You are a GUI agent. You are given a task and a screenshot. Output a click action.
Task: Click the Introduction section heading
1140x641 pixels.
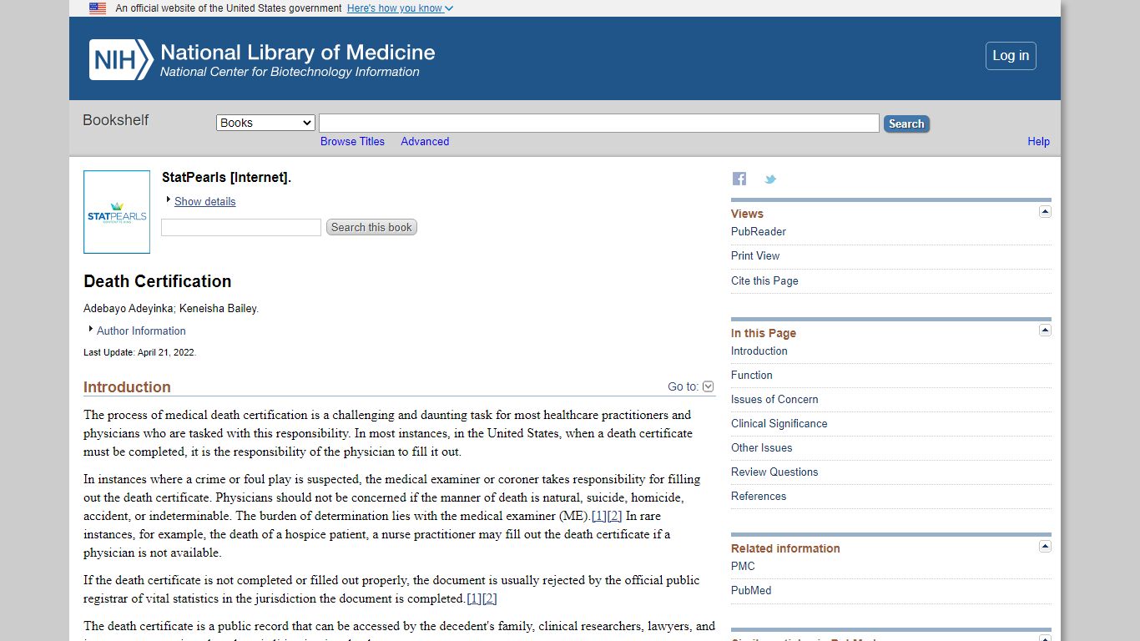tap(127, 387)
